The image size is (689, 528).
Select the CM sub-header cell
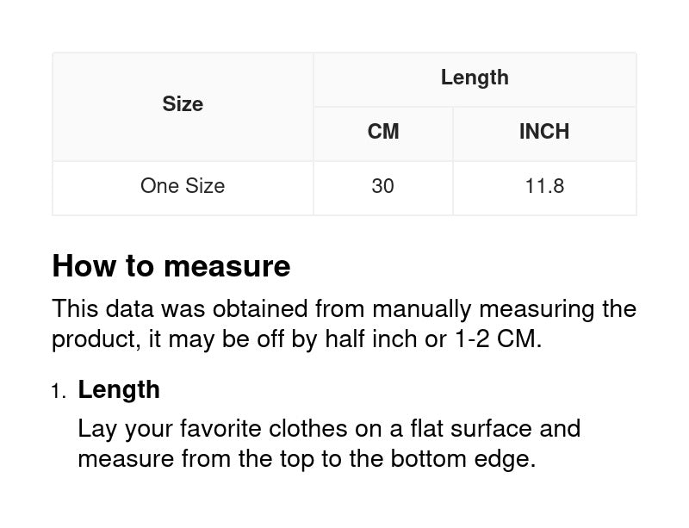383,132
